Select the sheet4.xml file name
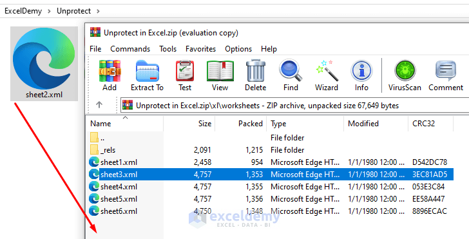The width and height of the screenshot is (469, 239). coord(119,187)
